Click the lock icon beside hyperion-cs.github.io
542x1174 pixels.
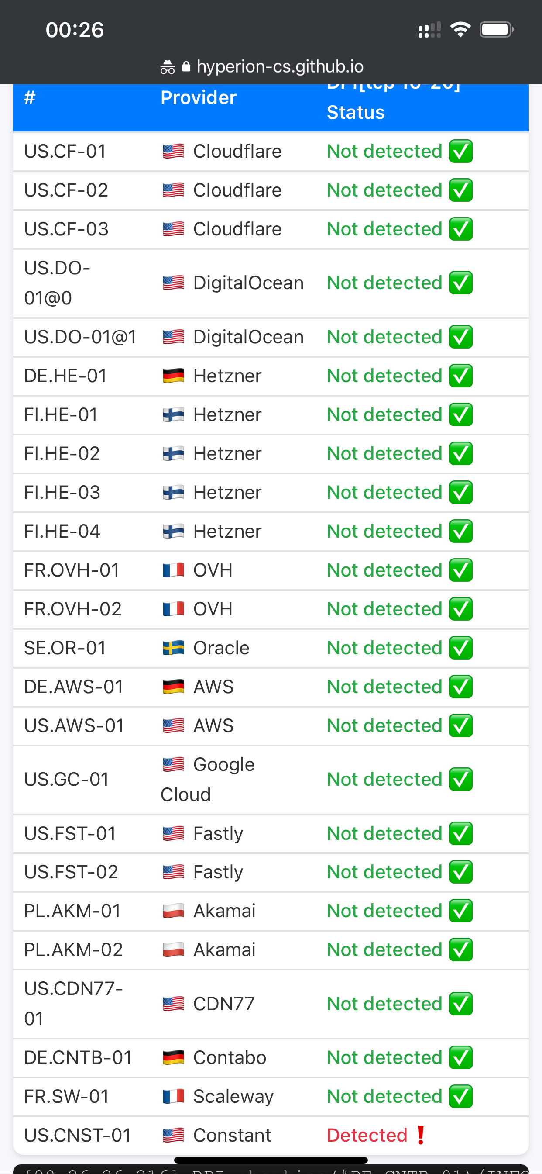(186, 66)
